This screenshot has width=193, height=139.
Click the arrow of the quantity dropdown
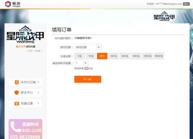click(86, 63)
